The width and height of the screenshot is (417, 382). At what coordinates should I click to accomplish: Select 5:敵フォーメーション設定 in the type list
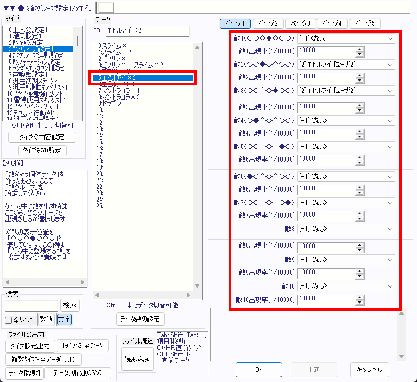tap(36, 61)
